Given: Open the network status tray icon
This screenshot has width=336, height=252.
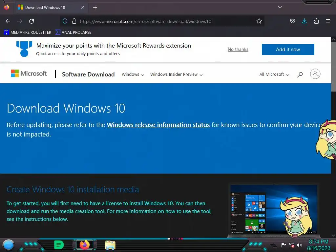Looking at the screenshot, I should point(292,245).
